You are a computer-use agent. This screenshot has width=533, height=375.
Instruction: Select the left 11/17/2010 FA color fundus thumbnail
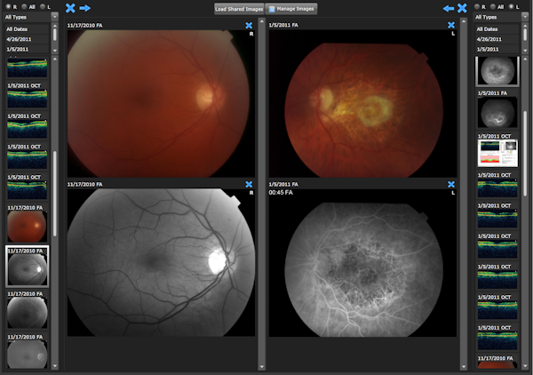[27, 223]
